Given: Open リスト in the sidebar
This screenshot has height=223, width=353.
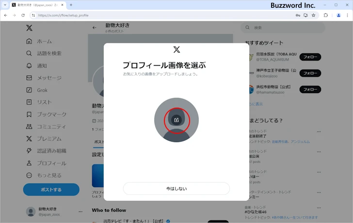Looking at the screenshot, I should pyautogui.click(x=39, y=102).
